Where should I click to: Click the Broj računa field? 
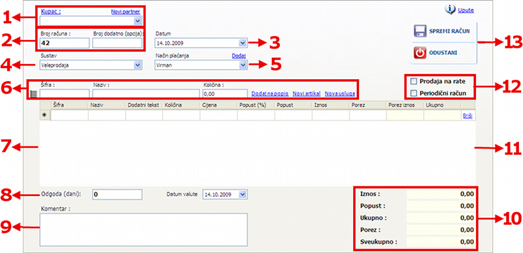tap(64, 43)
